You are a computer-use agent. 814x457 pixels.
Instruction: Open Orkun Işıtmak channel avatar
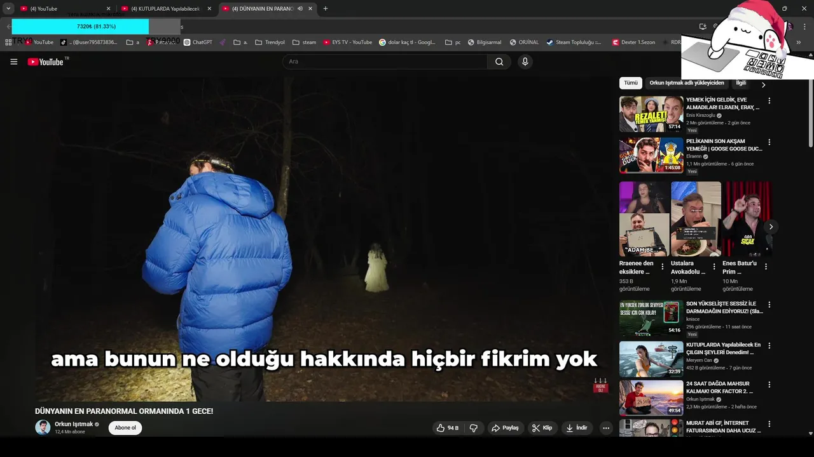tap(43, 427)
